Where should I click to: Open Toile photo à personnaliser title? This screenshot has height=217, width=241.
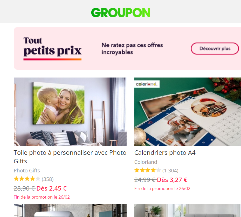click(70, 157)
